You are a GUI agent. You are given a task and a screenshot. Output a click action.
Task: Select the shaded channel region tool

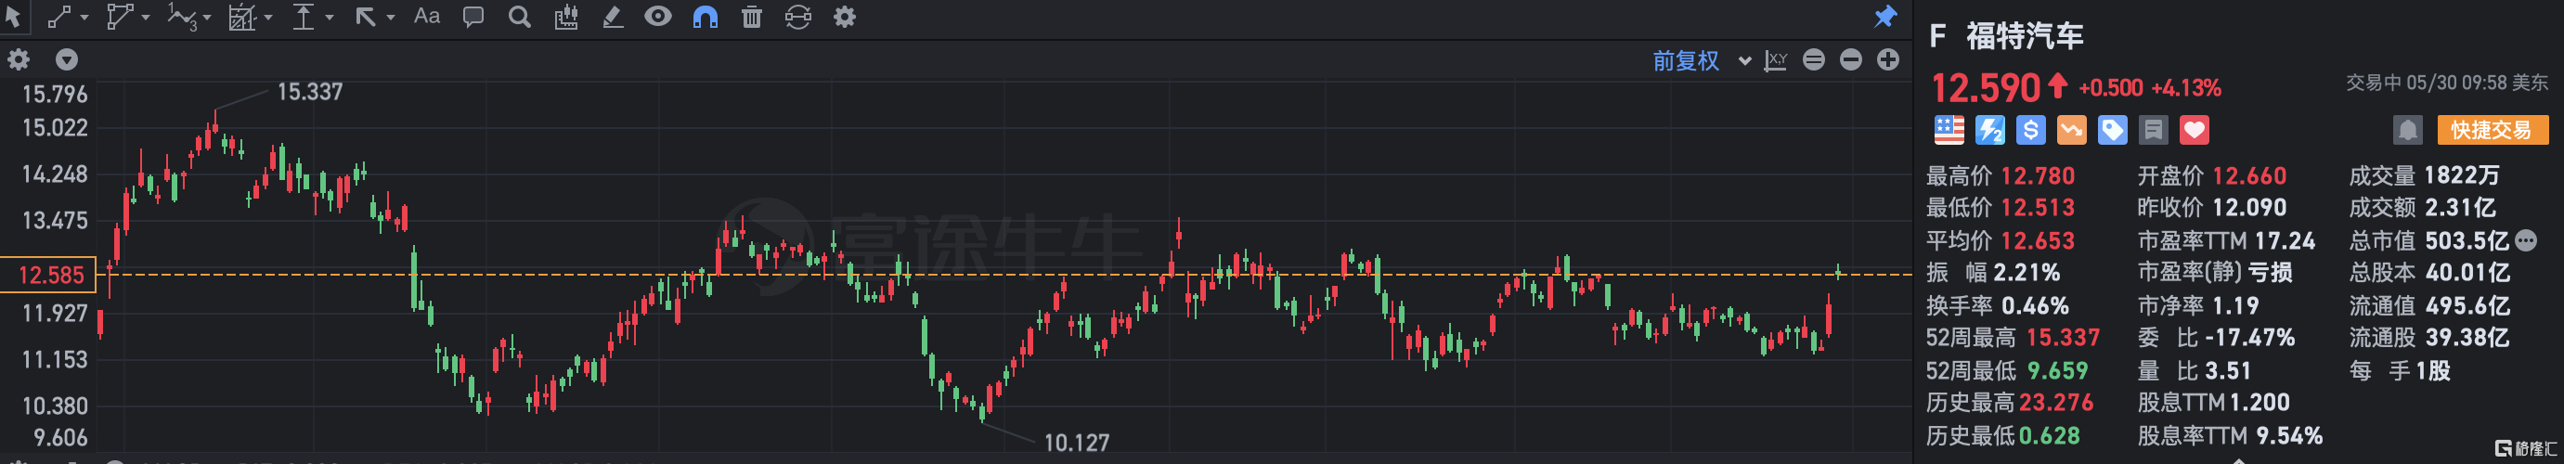pyautogui.click(x=242, y=17)
